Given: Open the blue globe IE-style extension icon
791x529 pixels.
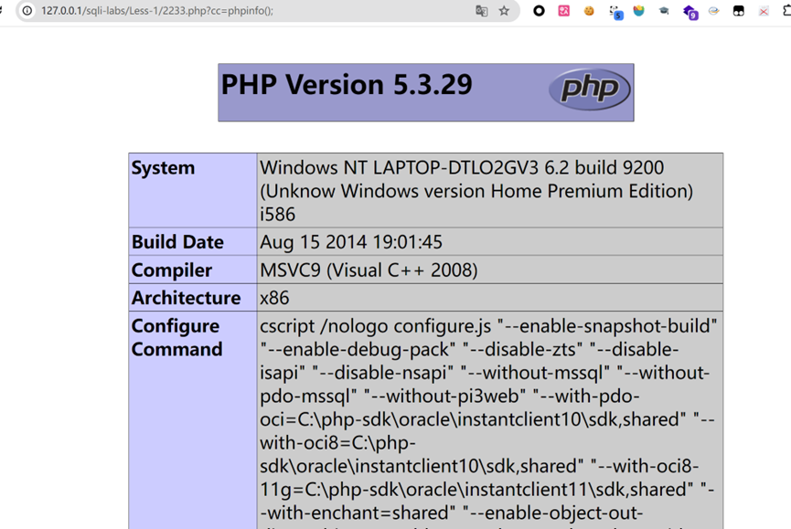Looking at the screenshot, I should tap(714, 11).
